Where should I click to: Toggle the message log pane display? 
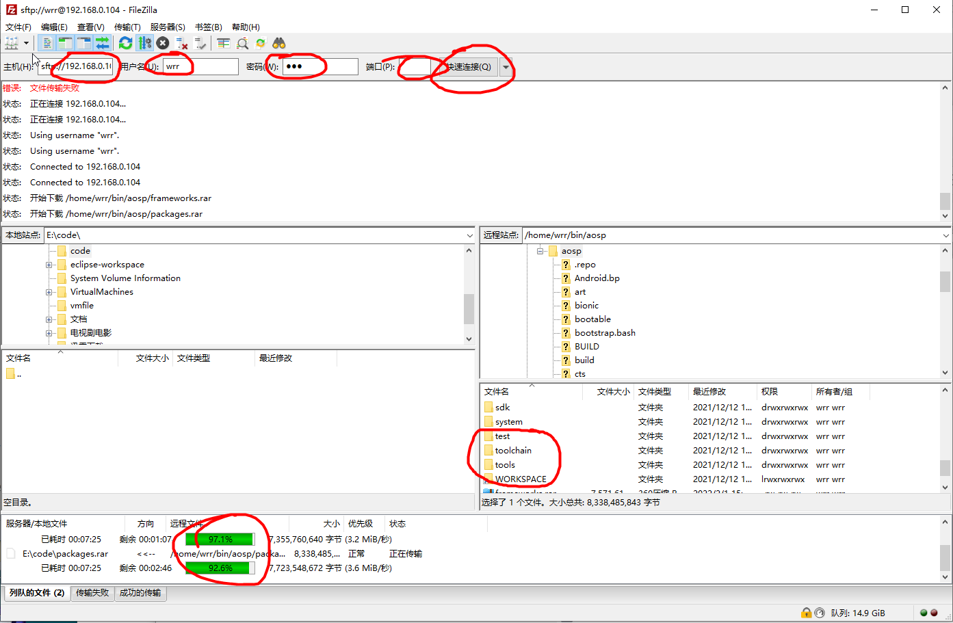[x=46, y=42]
